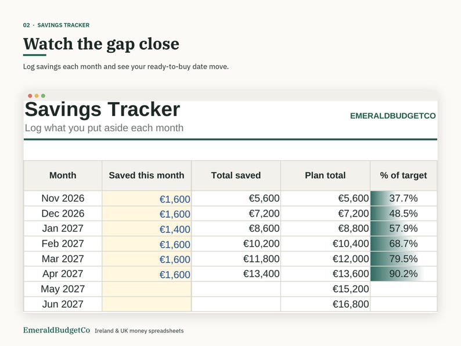
Task: Click Ireland & UK money spreadsheets tagline
Action: (x=139, y=331)
